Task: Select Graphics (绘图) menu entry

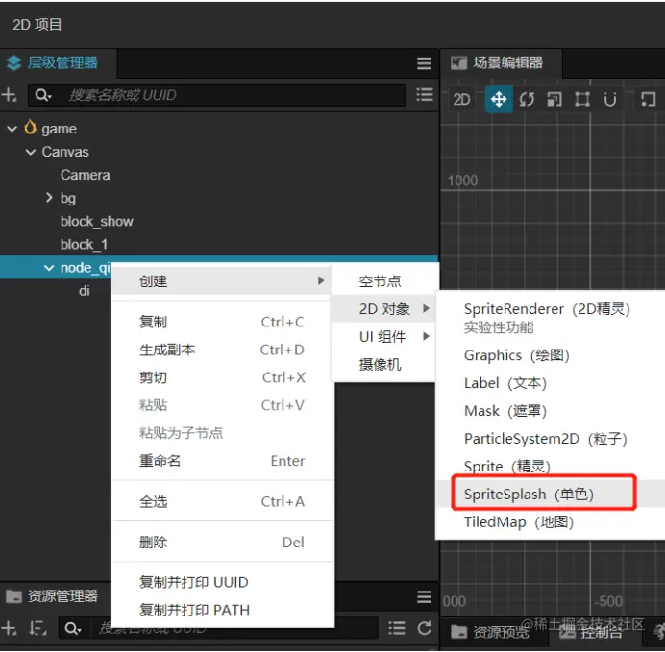Action: click(x=551, y=355)
